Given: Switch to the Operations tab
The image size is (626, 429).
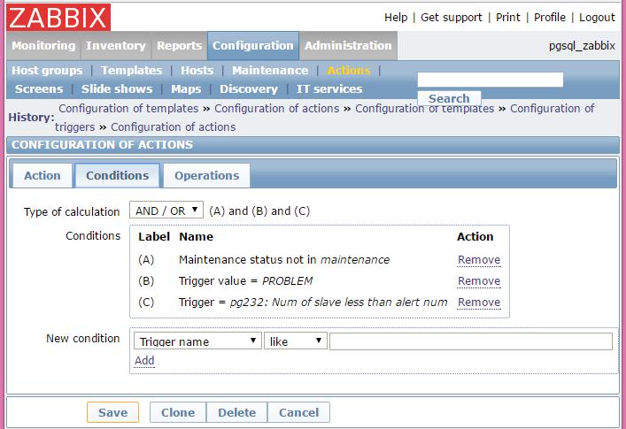Looking at the screenshot, I should click(x=206, y=175).
